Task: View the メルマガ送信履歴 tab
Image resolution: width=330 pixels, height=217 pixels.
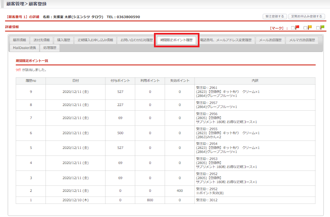Action: click(302, 40)
